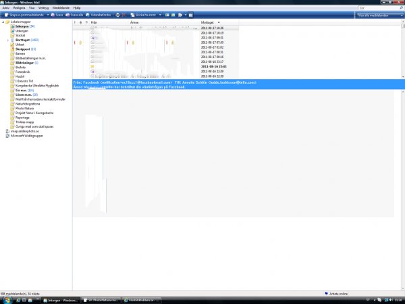The width and height of the screenshot is (405, 304).
Task: Click the Print icon in toolbar
Action: coord(116,14)
